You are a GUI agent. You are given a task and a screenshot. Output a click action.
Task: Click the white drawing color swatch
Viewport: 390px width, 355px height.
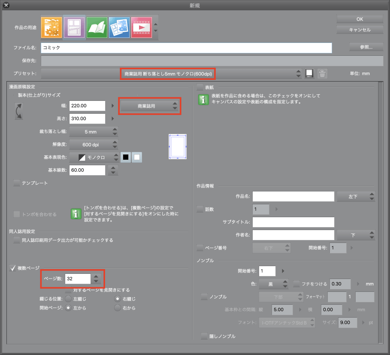point(137,157)
